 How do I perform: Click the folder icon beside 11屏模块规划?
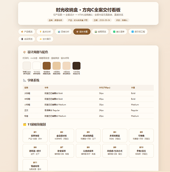coord(25,125)
